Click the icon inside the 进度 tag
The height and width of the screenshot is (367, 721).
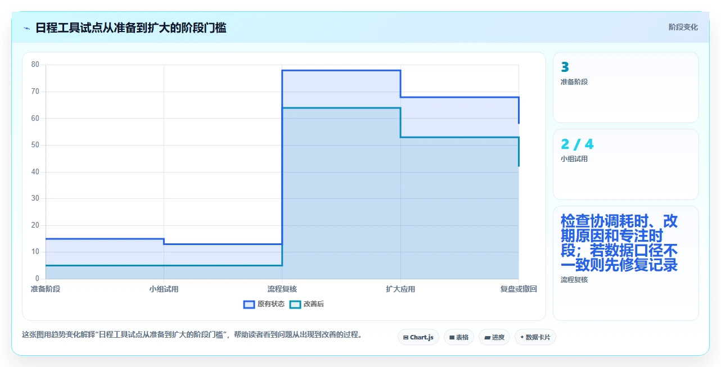[x=487, y=337]
